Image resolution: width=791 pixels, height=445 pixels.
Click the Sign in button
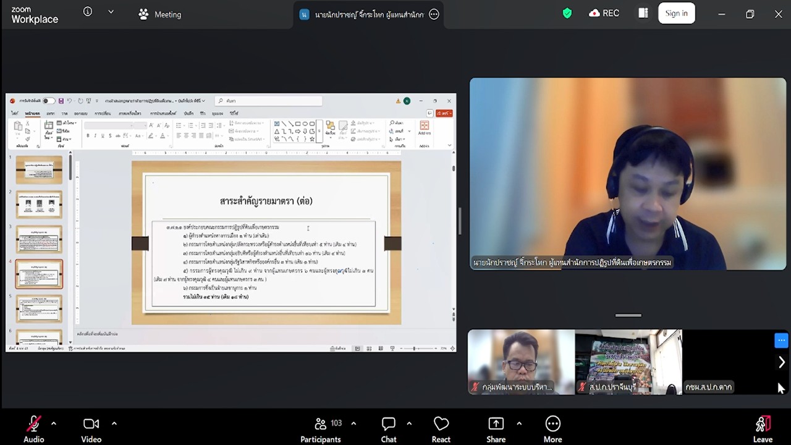pos(676,14)
